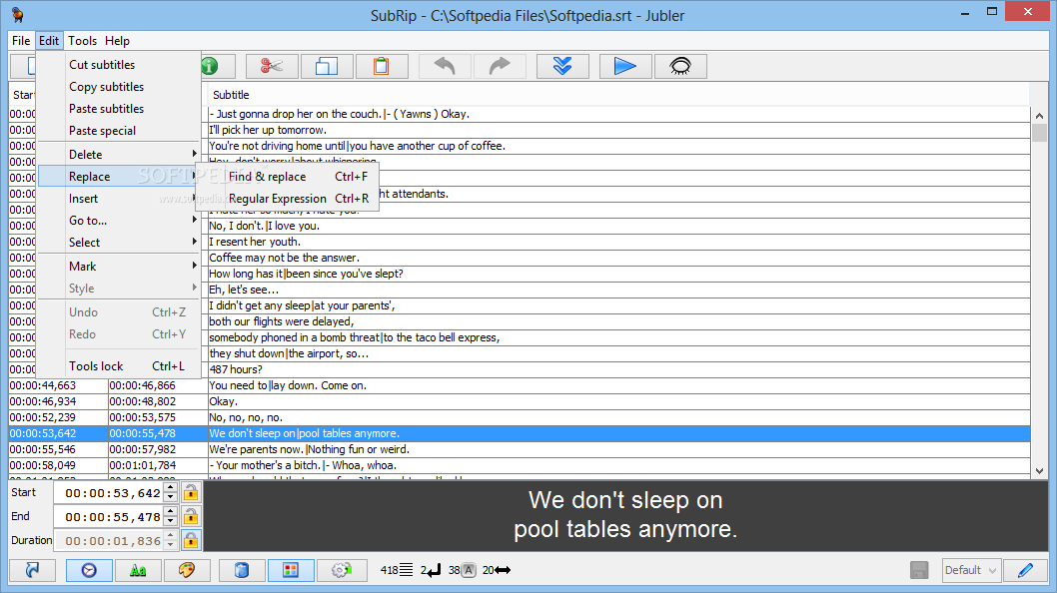Click the redo arrow toolbar button
Viewport: 1057px width, 593px height.
[500, 66]
